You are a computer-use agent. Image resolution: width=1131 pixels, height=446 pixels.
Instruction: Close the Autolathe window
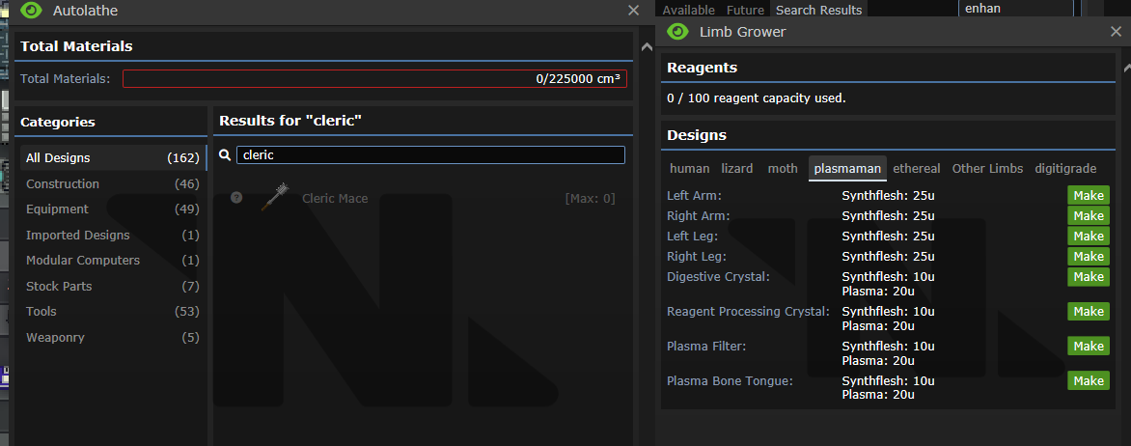click(x=633, y=10)
